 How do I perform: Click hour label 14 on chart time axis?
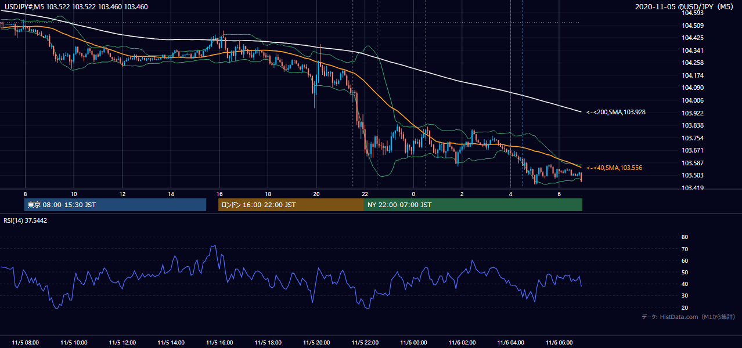pos(171,194)
